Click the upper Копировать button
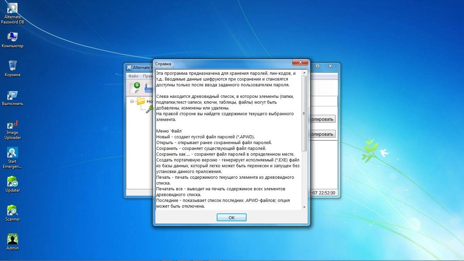 322,119
